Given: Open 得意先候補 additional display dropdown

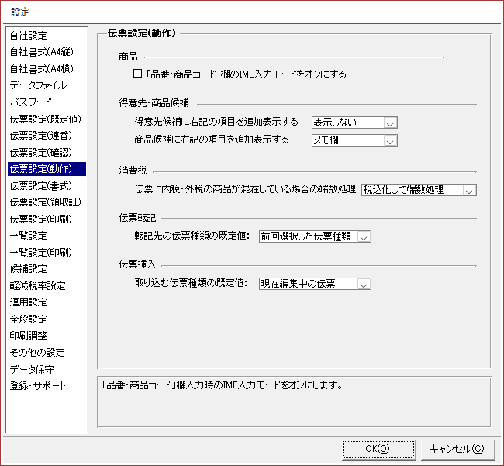Looking at the screenshot, I should 390,123.
